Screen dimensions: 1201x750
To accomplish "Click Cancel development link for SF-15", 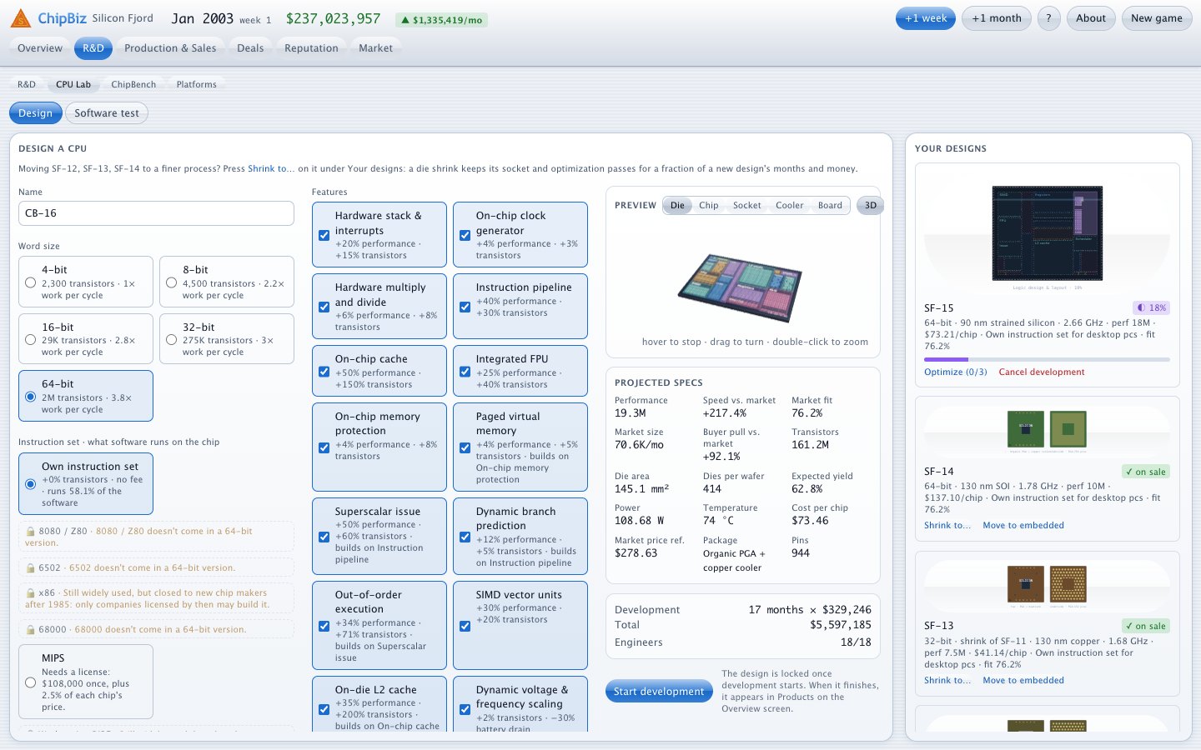I will pos(1042,372).
